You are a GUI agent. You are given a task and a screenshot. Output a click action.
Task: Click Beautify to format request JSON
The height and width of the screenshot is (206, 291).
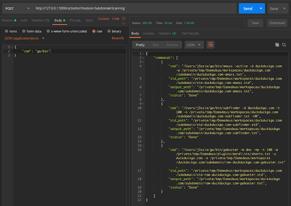(x=118, y=38)
